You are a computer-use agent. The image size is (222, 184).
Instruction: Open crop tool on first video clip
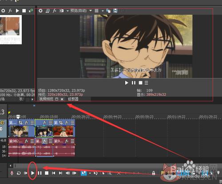tap(20, 122)
